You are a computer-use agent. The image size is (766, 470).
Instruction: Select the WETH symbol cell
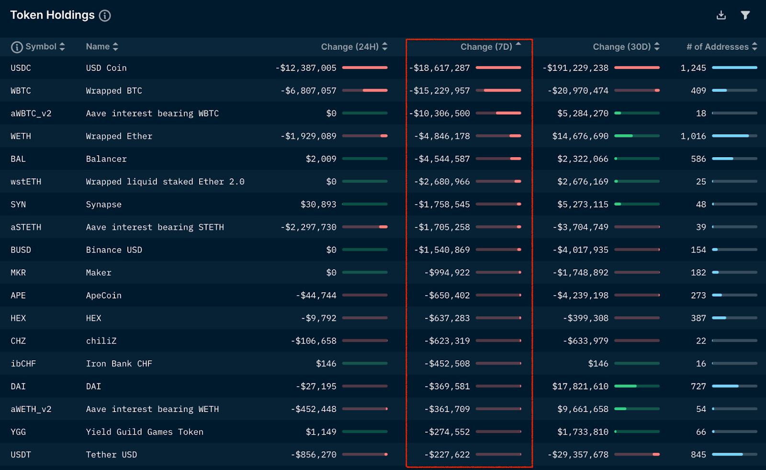[21, 136]
